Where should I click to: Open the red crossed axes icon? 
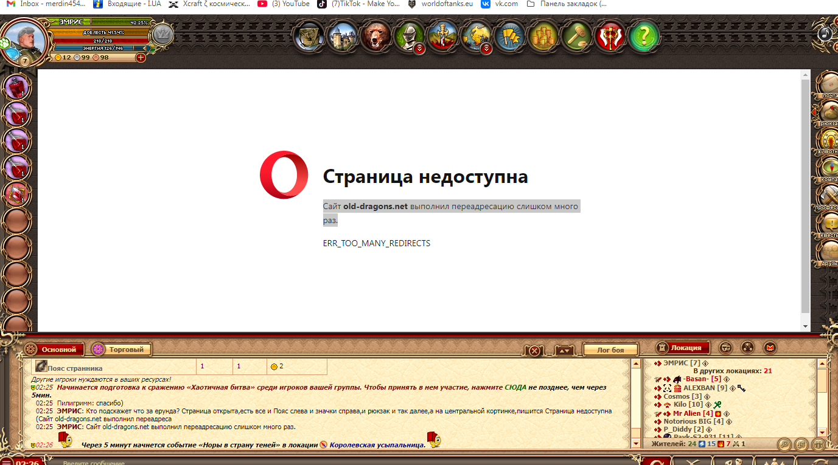coord(610,37)
